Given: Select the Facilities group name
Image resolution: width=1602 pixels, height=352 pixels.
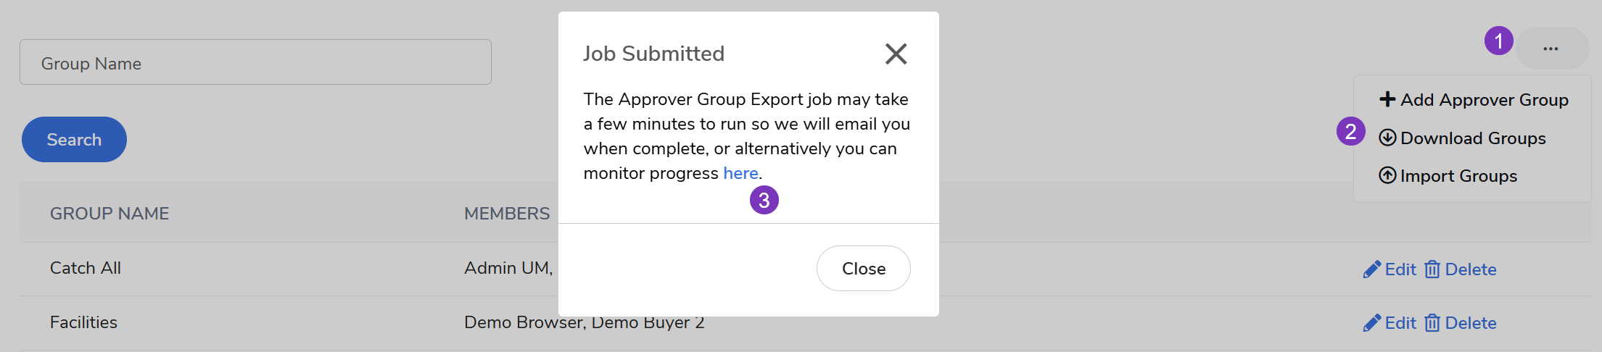Looking at the screenshot, I should pos(83,322).
